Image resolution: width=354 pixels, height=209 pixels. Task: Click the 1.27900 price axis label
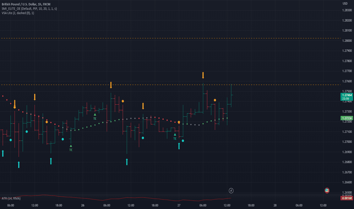(x=347, y=51)
